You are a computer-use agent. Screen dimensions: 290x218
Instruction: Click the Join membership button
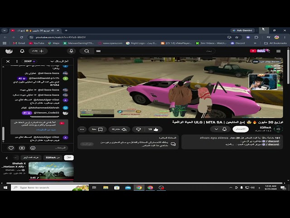click(241, 129)
